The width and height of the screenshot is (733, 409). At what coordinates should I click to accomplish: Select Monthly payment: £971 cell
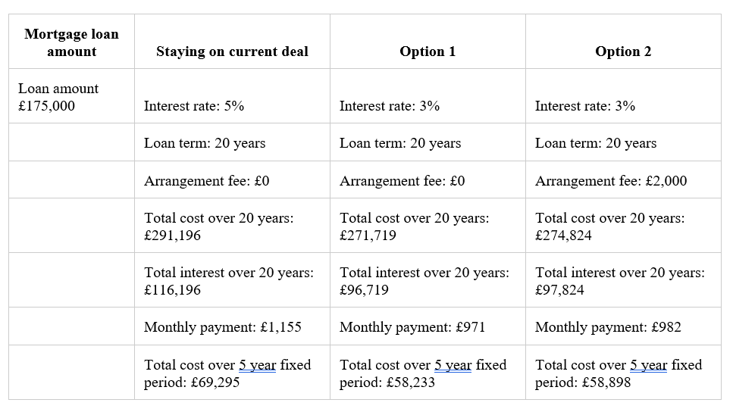428,326
